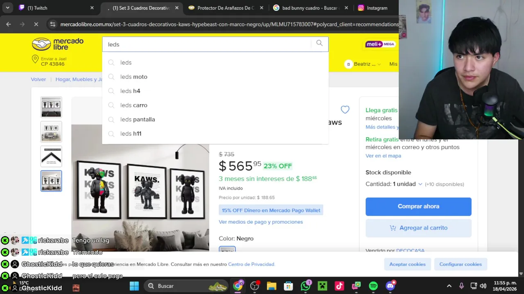Screen dimensions: 524x294
Task: Select the third thumbnail showing frame corner
Action: point(51,156)
